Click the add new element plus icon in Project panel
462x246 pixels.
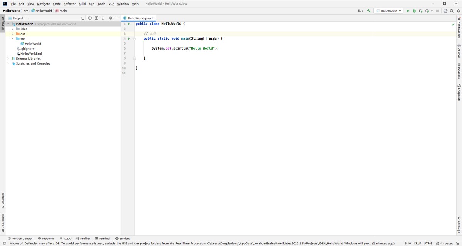pos(82,18)
